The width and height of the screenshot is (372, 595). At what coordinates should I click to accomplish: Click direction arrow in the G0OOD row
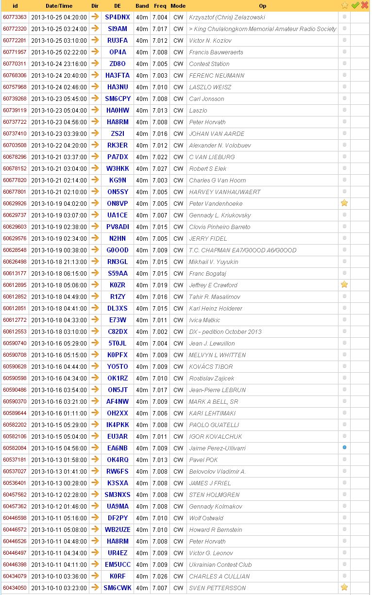pos(95,249)
